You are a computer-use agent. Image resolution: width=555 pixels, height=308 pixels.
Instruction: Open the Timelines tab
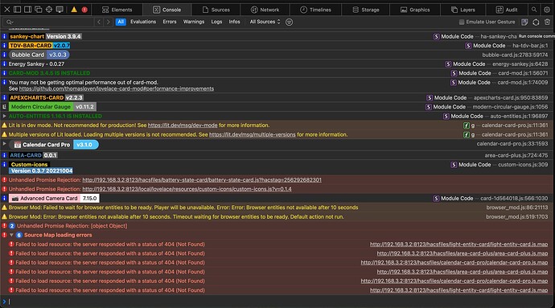click(315, 10)
